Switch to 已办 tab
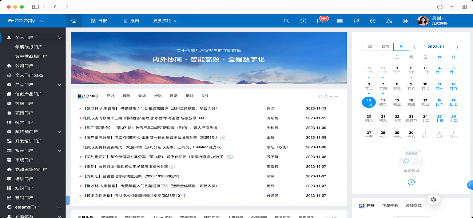The height and width of the screenshot is (218, 473). pyautogui.click(x=110, y=96)
